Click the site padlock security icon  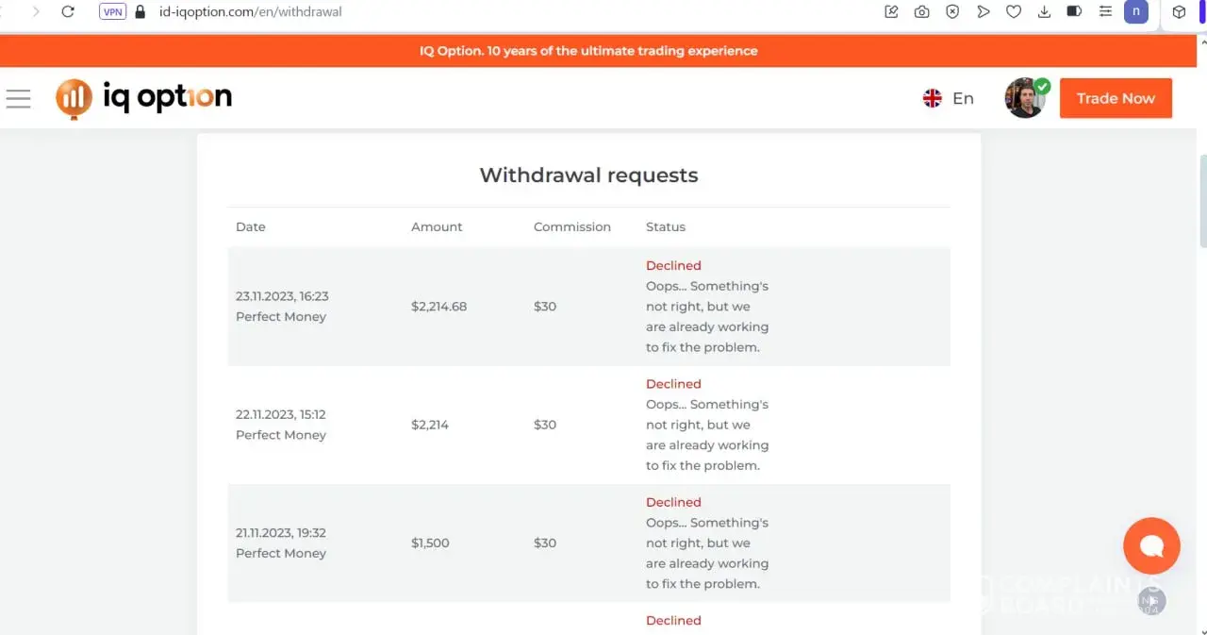click(x=141, y=12)
